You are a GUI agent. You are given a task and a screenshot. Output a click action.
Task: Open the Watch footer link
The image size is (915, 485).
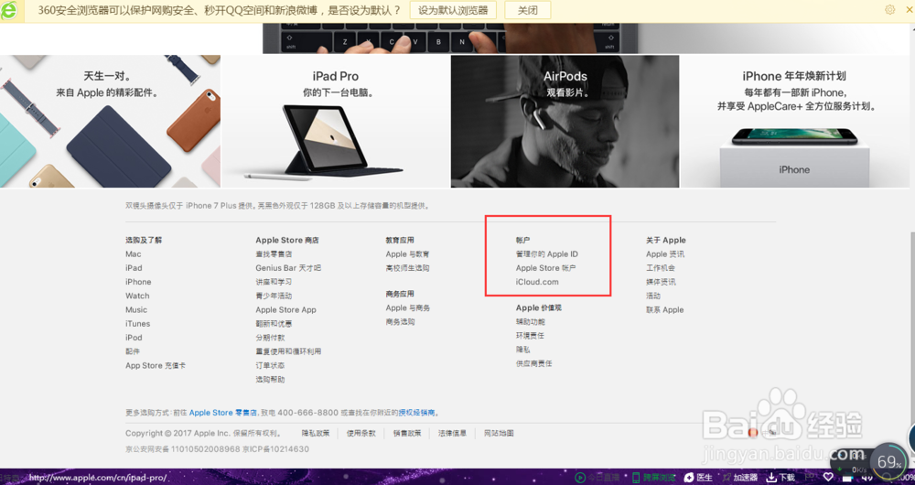(x=137, y=296)
